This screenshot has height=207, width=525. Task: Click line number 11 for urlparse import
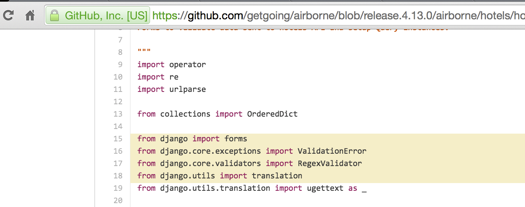[x=118, y=89]
